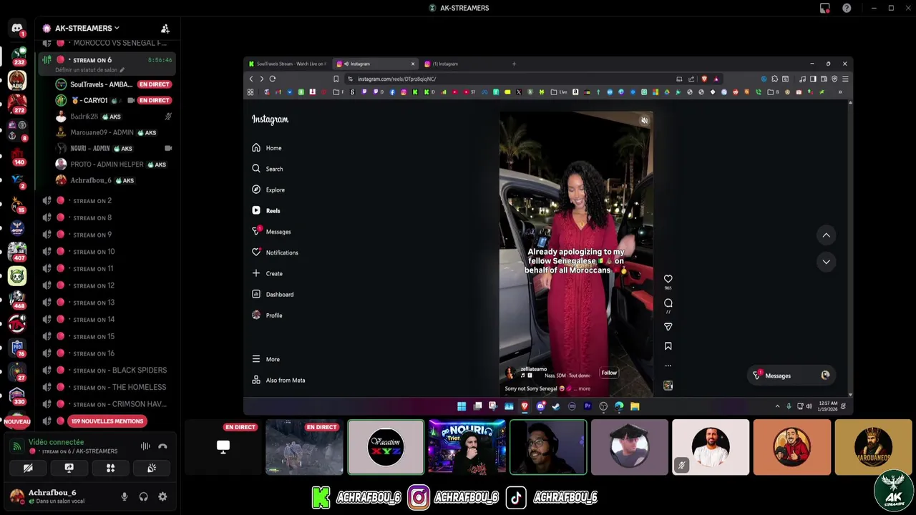Screen dimensions: 916x515
Task: Mute the Discord microphone
Action: tap(125, 496)
